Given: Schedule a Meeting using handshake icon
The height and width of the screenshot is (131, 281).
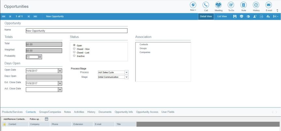Looking at the screenshot, I should click(218, 5).
